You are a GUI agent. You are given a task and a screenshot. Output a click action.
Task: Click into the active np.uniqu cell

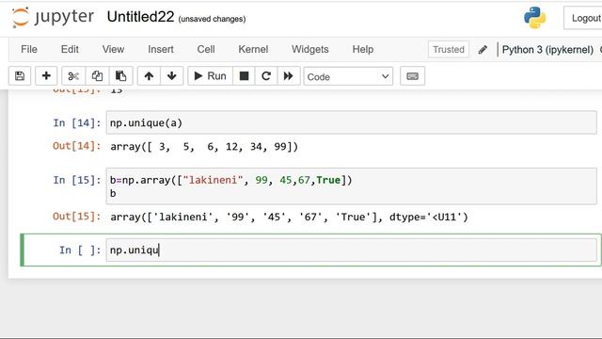tap(351, 250)
